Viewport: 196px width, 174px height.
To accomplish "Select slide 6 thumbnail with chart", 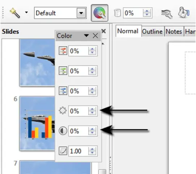I will (x=37, y=123).
